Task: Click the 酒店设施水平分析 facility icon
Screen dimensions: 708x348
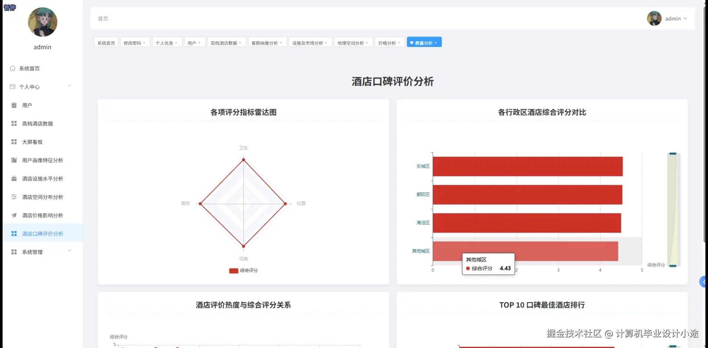Action: pos(14,179)
